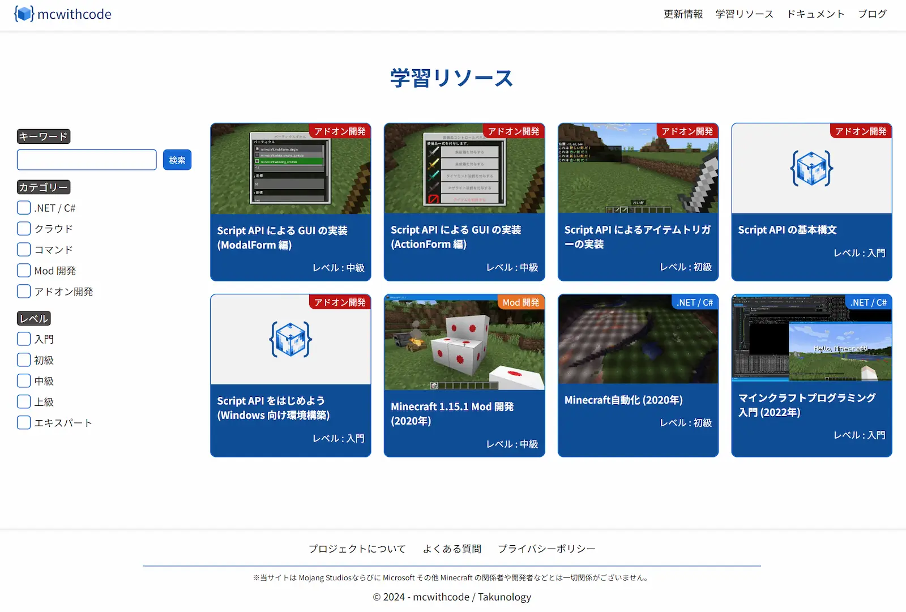906x612 pixels.
Task: Tick the エキスパート level checkbox
Action: [24, 423]
